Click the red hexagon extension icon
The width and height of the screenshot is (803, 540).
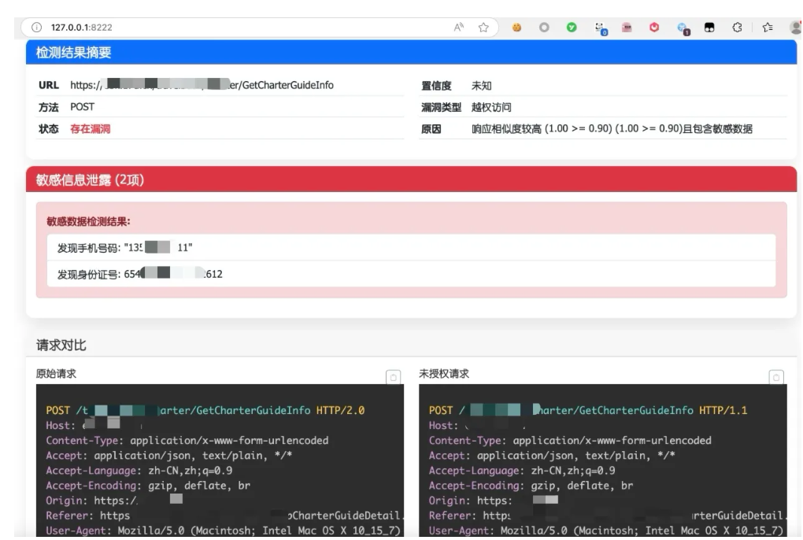pyautogui.click(x=654, y=27)
